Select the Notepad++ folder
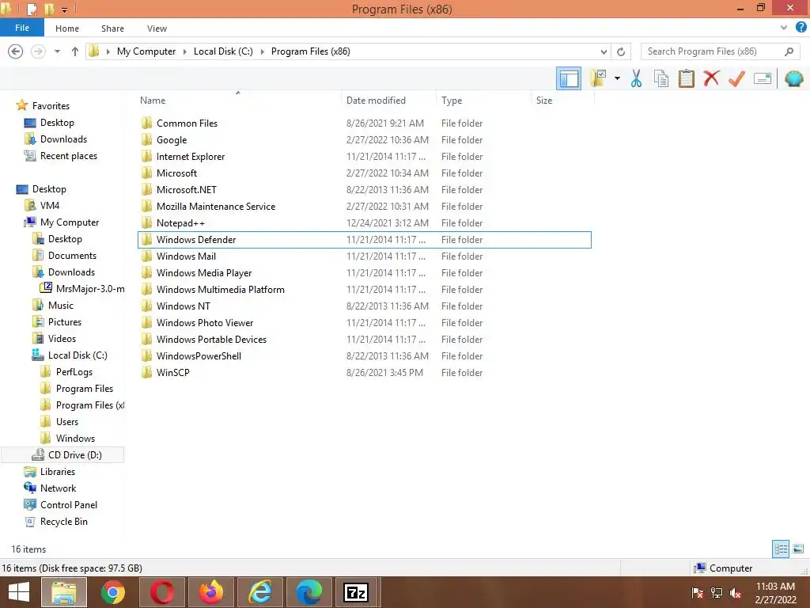The width and height of the screenshot is (810, 608). 365,222
